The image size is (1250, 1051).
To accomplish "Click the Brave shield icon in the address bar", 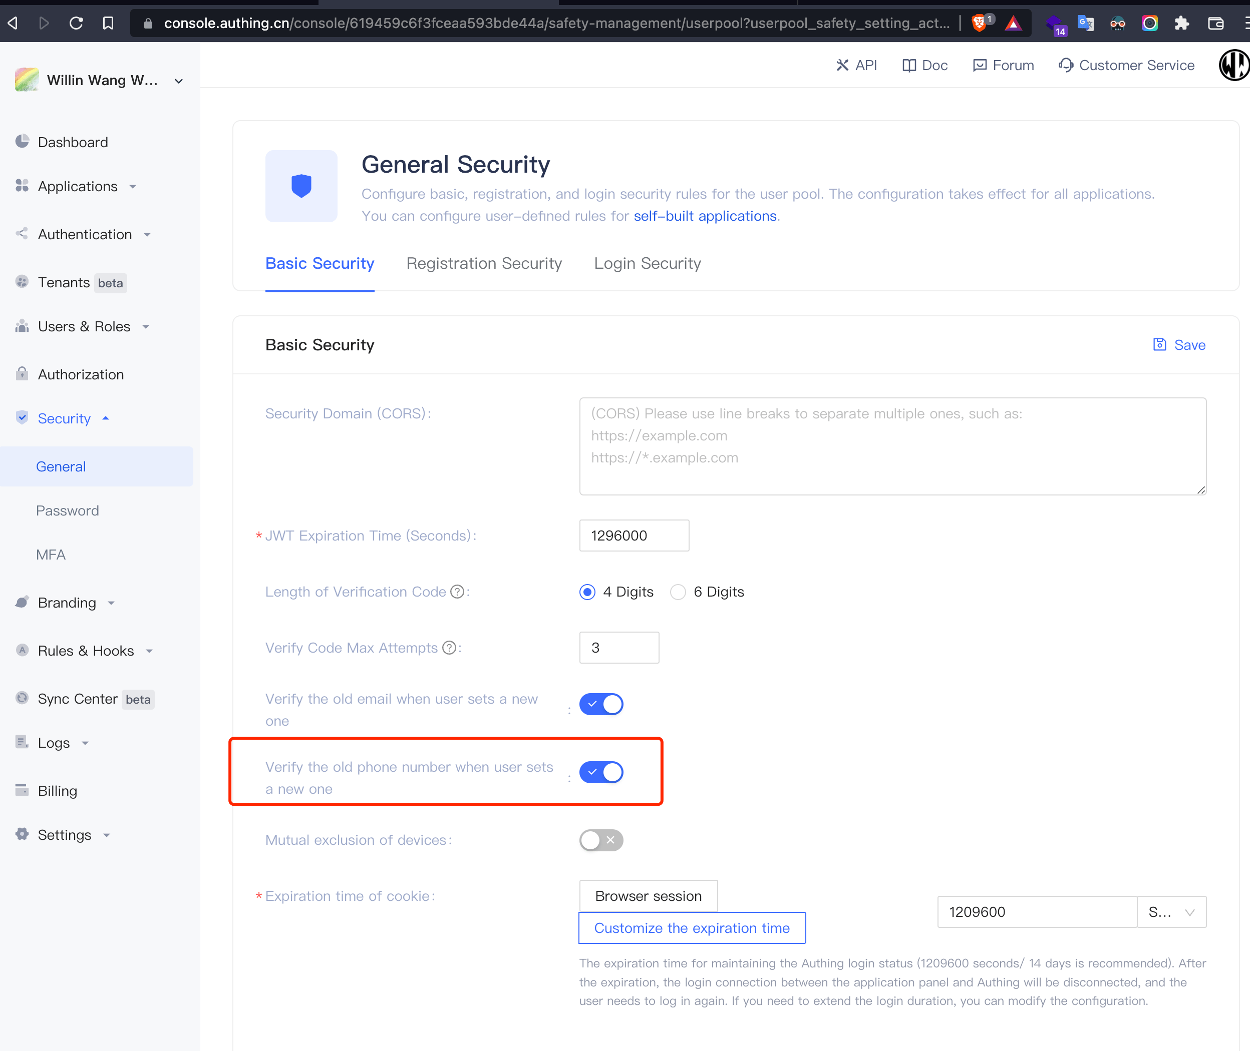I will click(978, 23).
